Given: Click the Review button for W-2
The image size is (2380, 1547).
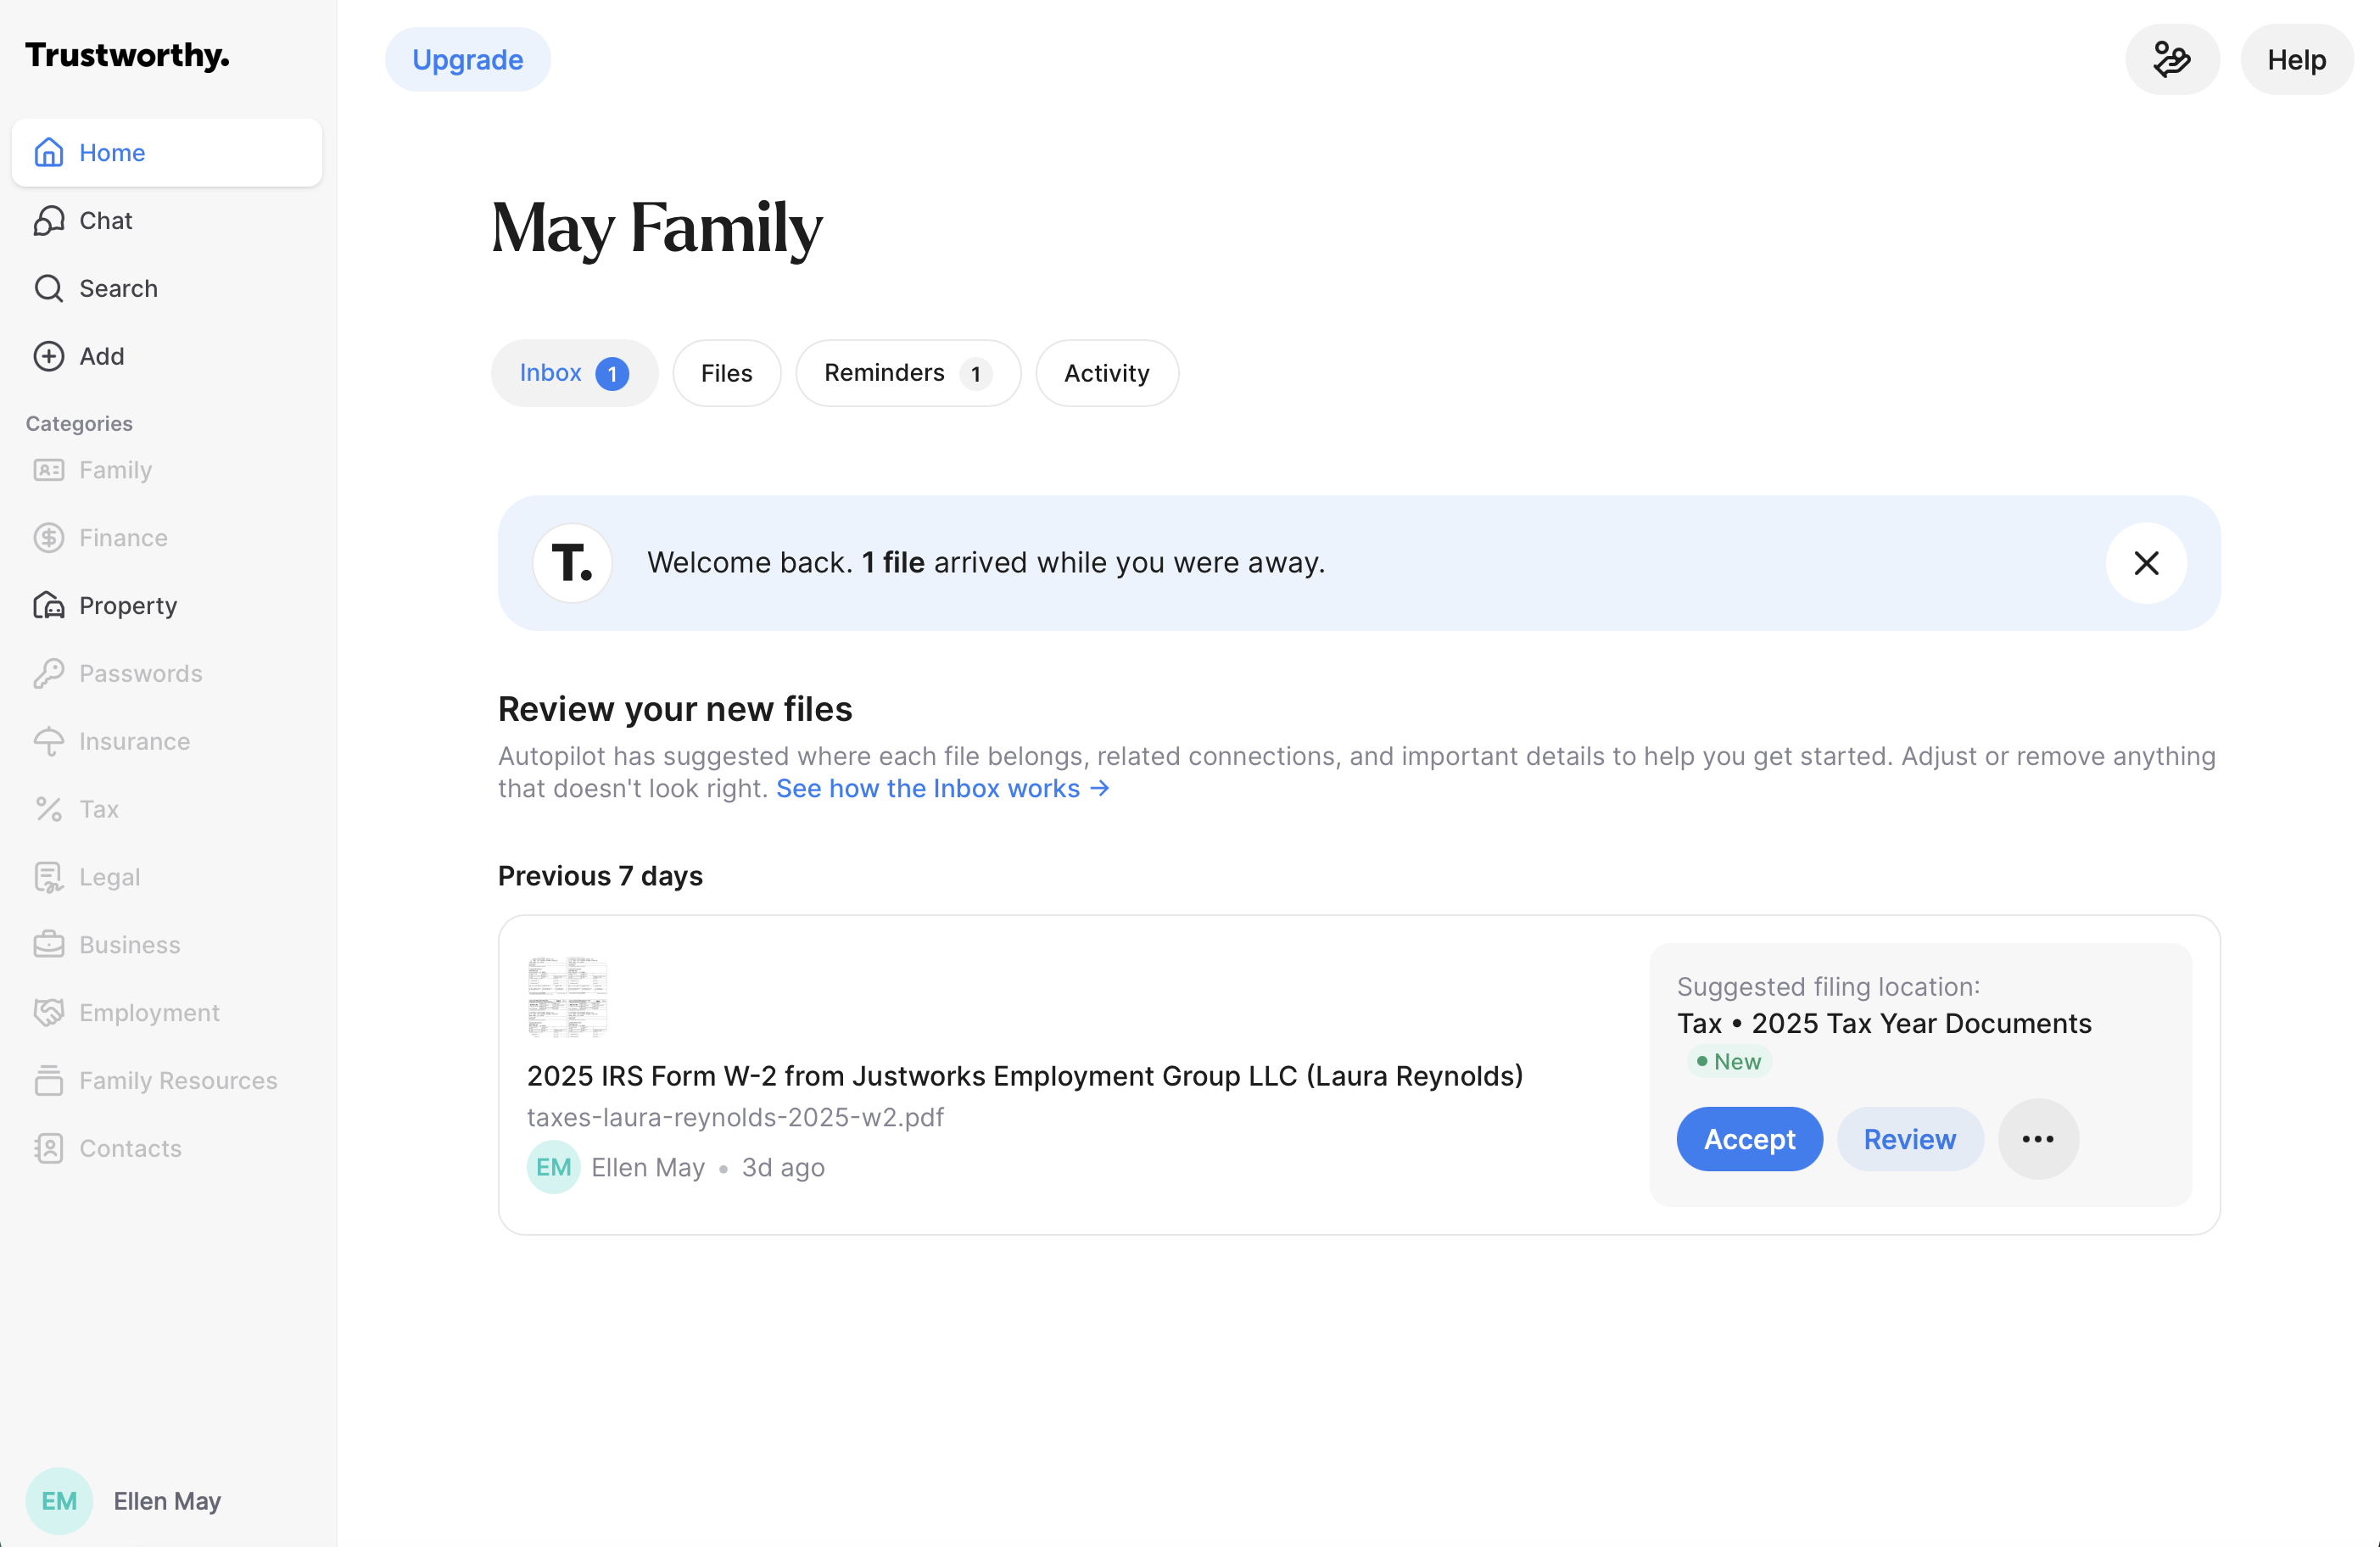Looking at the screenshot, I should (1909, 1139).
